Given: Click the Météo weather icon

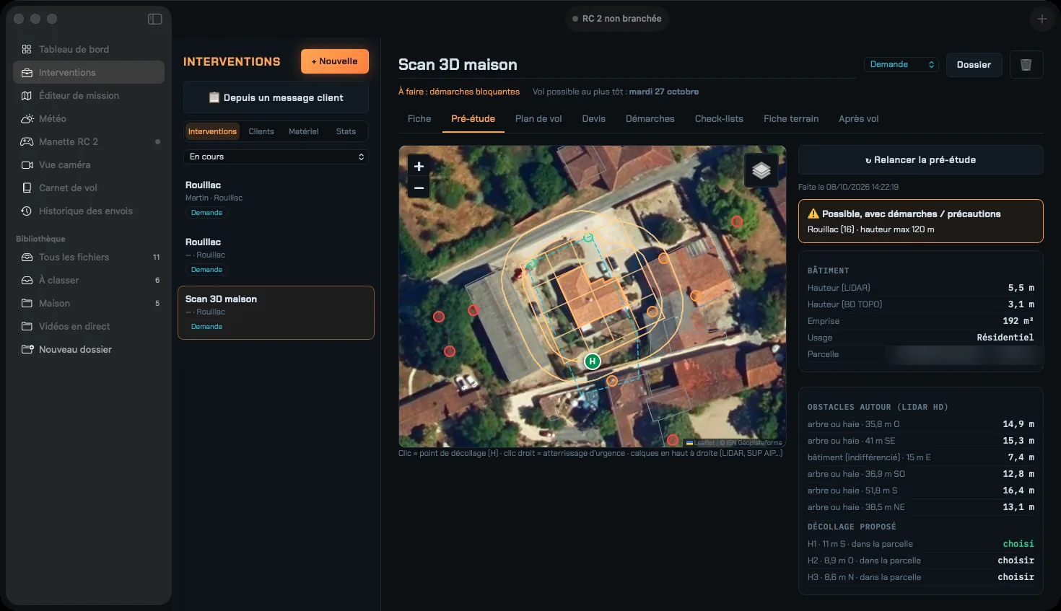Looking at the screenshot, I should (x=27, y=118).
